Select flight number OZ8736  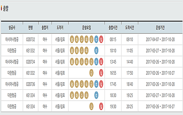30,84
